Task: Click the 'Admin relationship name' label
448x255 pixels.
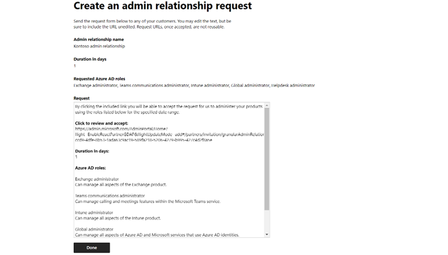Action: [99, 39]
